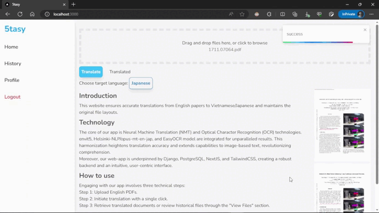The height and width of the screenshot is (213, 379).
Task: Click the drag and drop file upload area
Action: [x=225, y=46]
